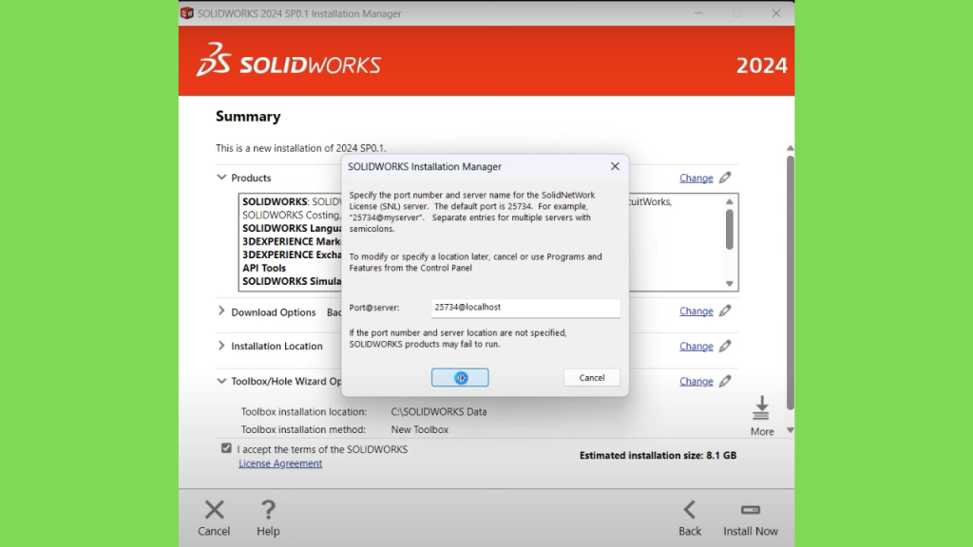973x547 pixels.
Task: Click the New Toolbox method value
Action: 419,429
